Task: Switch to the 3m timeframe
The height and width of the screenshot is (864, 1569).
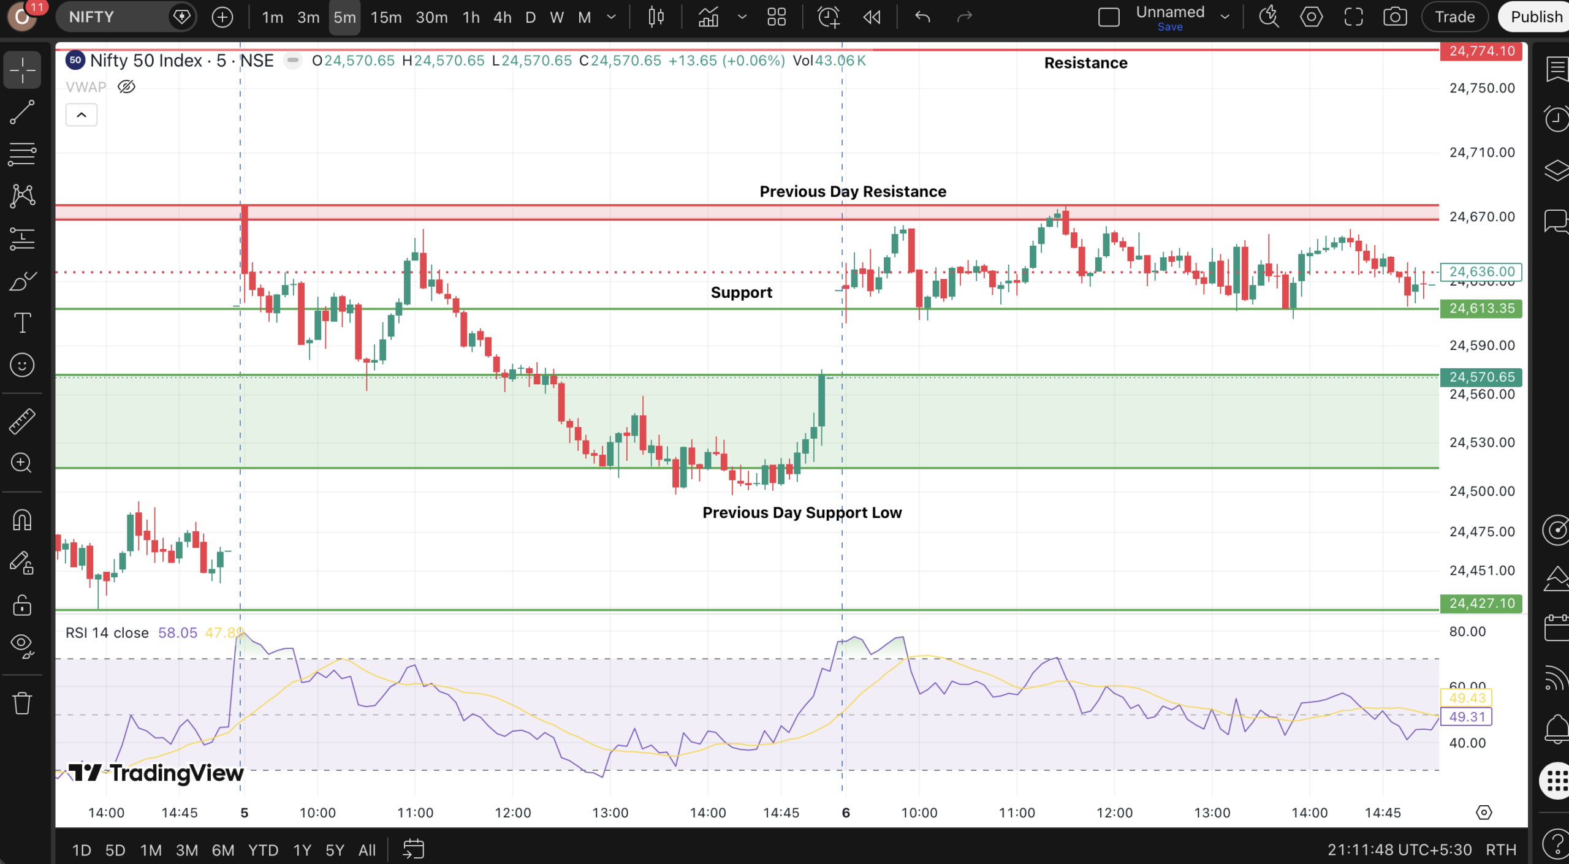Action: (x=308, y=17)
